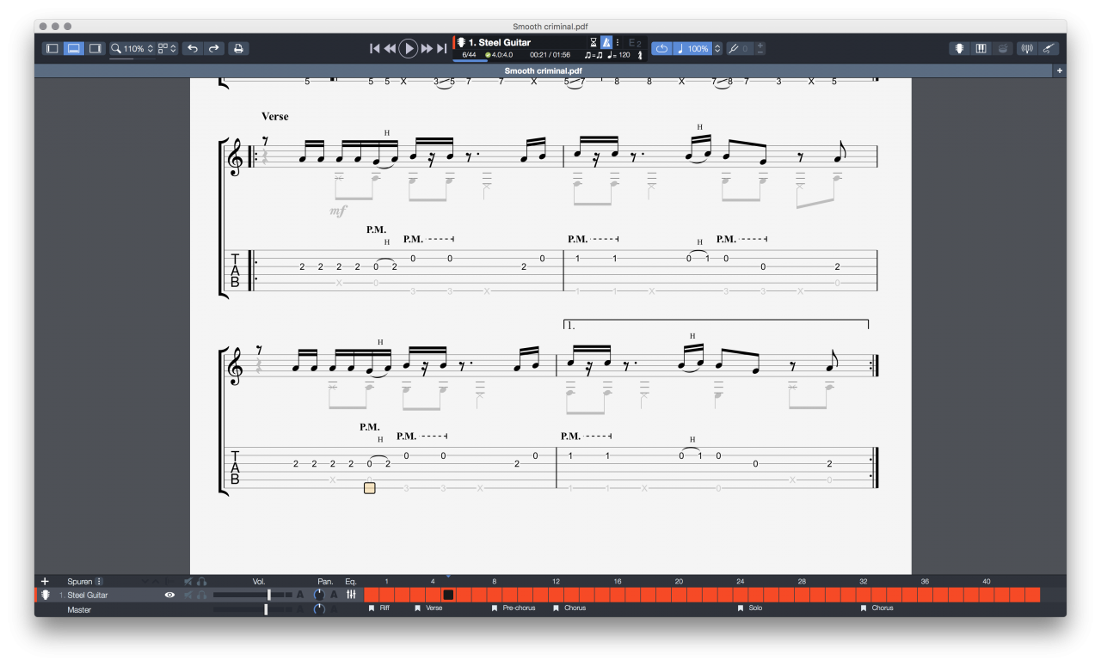
Task: Jump to the Riff section marker
Action: point(379,608)
